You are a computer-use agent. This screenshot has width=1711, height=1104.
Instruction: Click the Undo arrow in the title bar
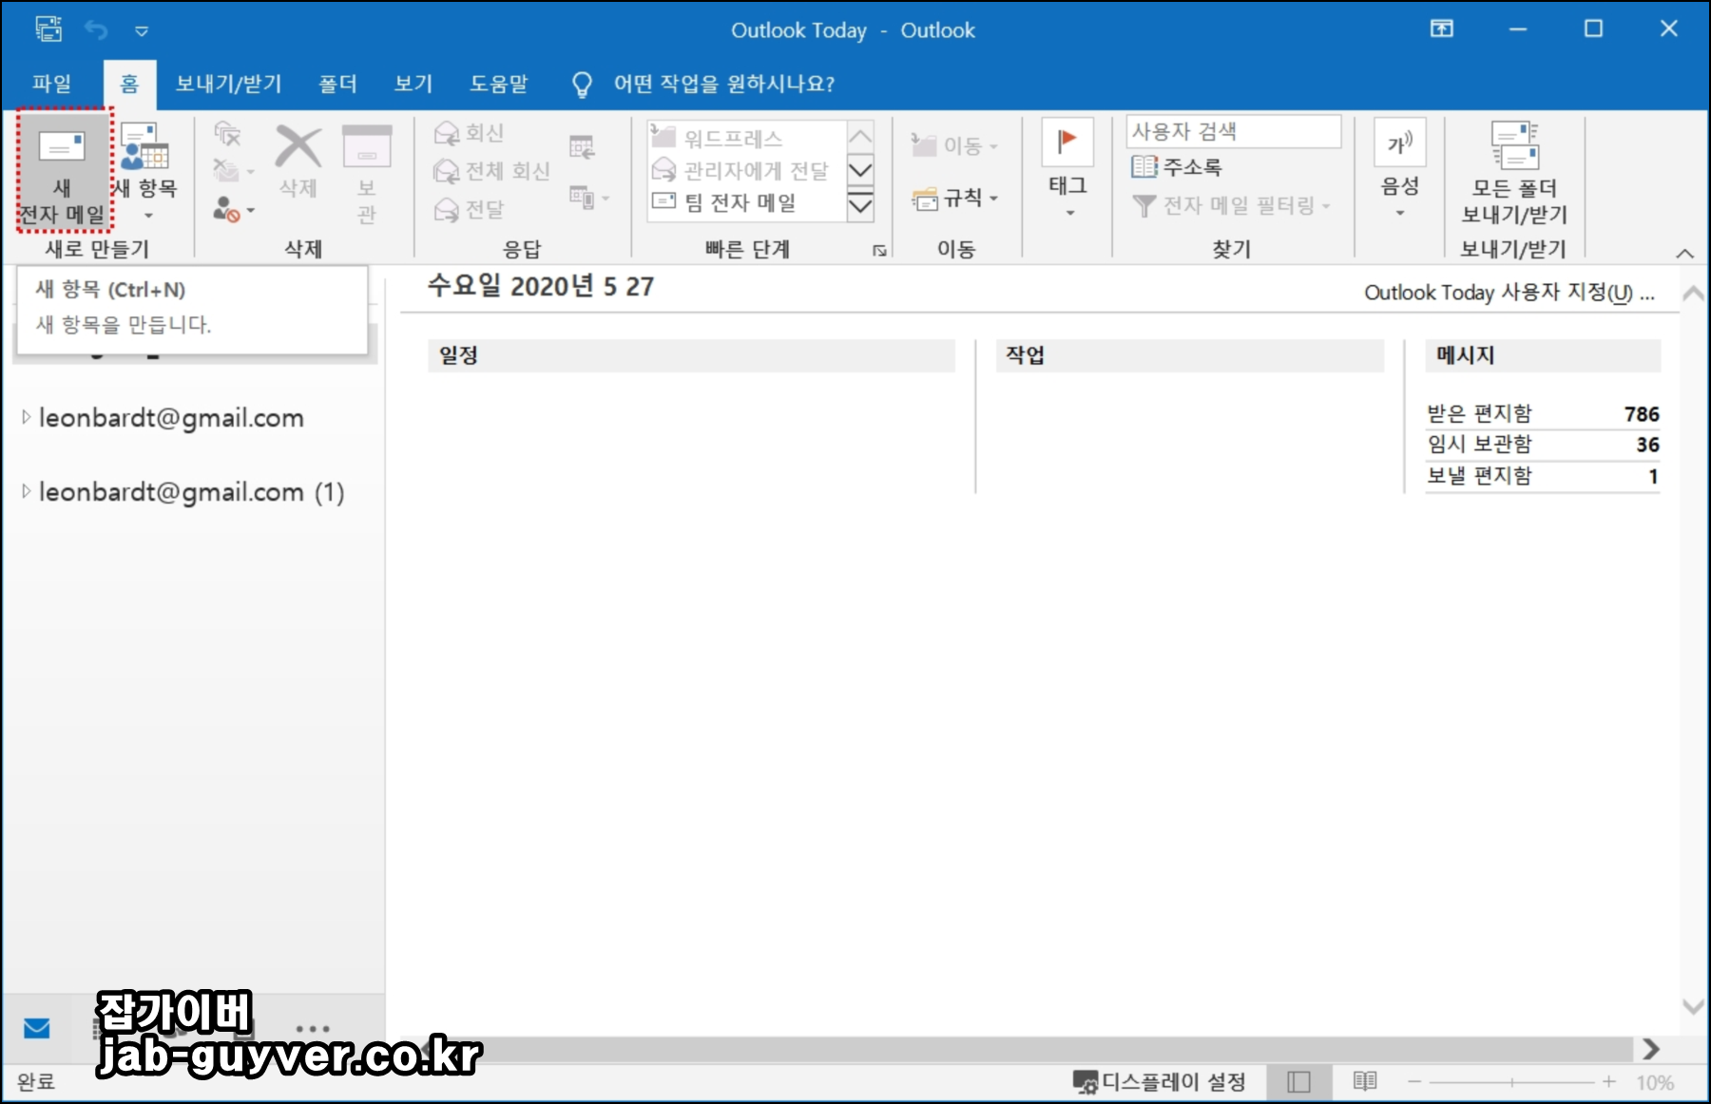pyautogui.click(x=96, y=29)
